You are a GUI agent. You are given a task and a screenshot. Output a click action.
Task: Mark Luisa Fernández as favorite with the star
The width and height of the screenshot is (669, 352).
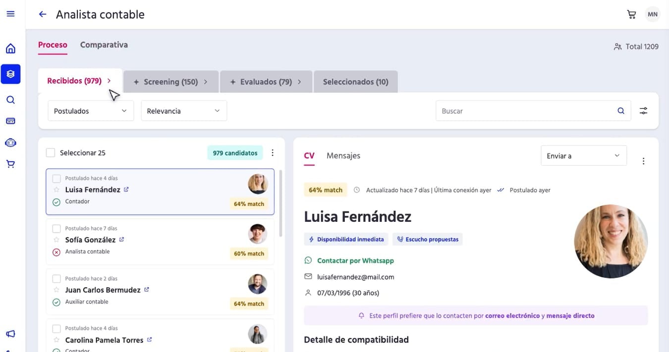tap(56, 190)
